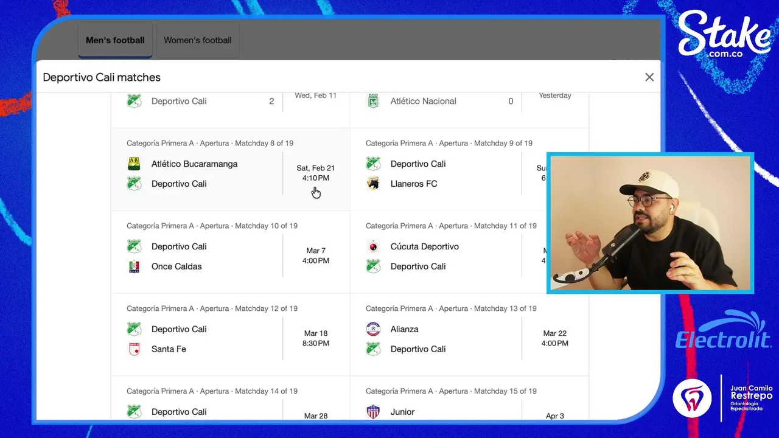The height and width of the screenshot is (438, 779).
Task: Click Wed, Feb 11 match date
Action: pyautogui.click(x=316, y=96)
